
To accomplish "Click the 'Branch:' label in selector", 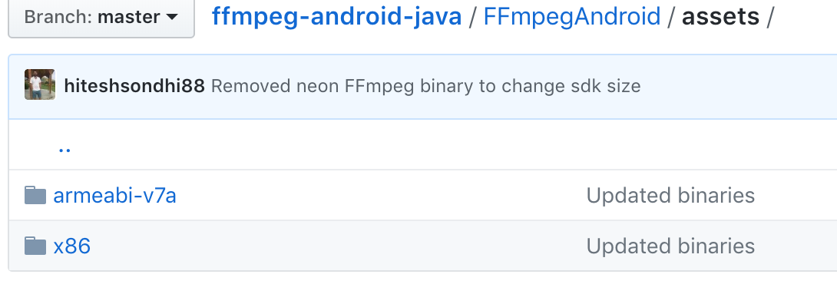I will click(59, 17).
